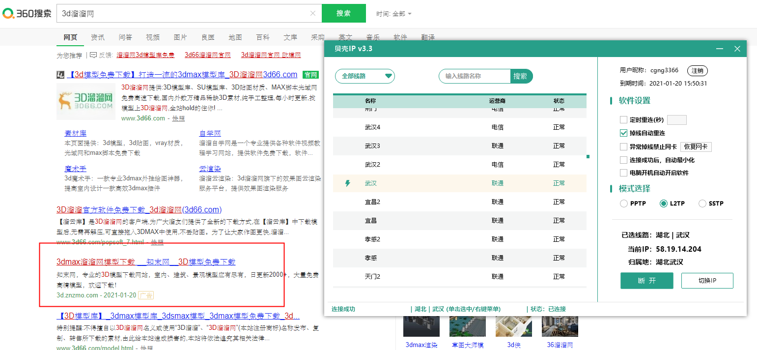Image resolution: width=757 pixels, height=350 pixels.
Task: Open 3dmax溜溜网模型下载 知末网 ad link
Action: (x=146, y=262)
